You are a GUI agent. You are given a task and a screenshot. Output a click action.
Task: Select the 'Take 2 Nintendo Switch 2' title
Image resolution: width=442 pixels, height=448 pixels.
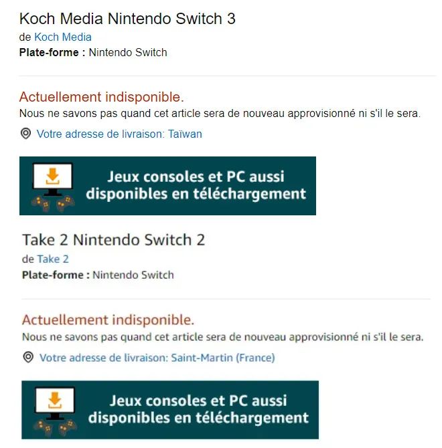pos(113,240)
